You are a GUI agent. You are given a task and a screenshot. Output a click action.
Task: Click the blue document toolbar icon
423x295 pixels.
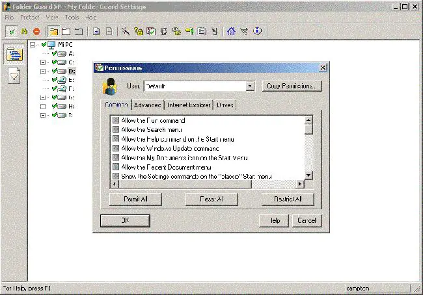[96, 32]
